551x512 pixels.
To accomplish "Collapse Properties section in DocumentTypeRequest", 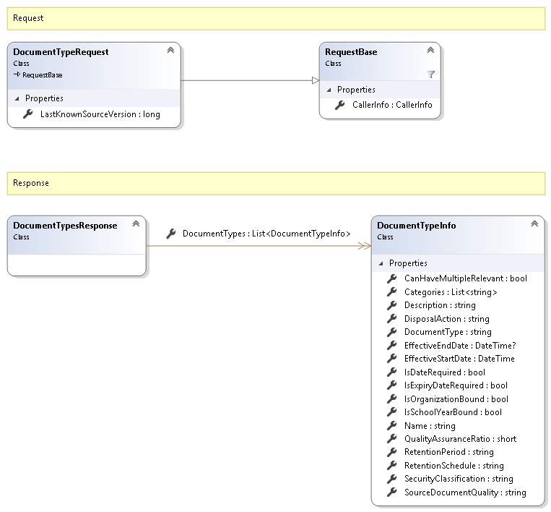I will (17, 98).
